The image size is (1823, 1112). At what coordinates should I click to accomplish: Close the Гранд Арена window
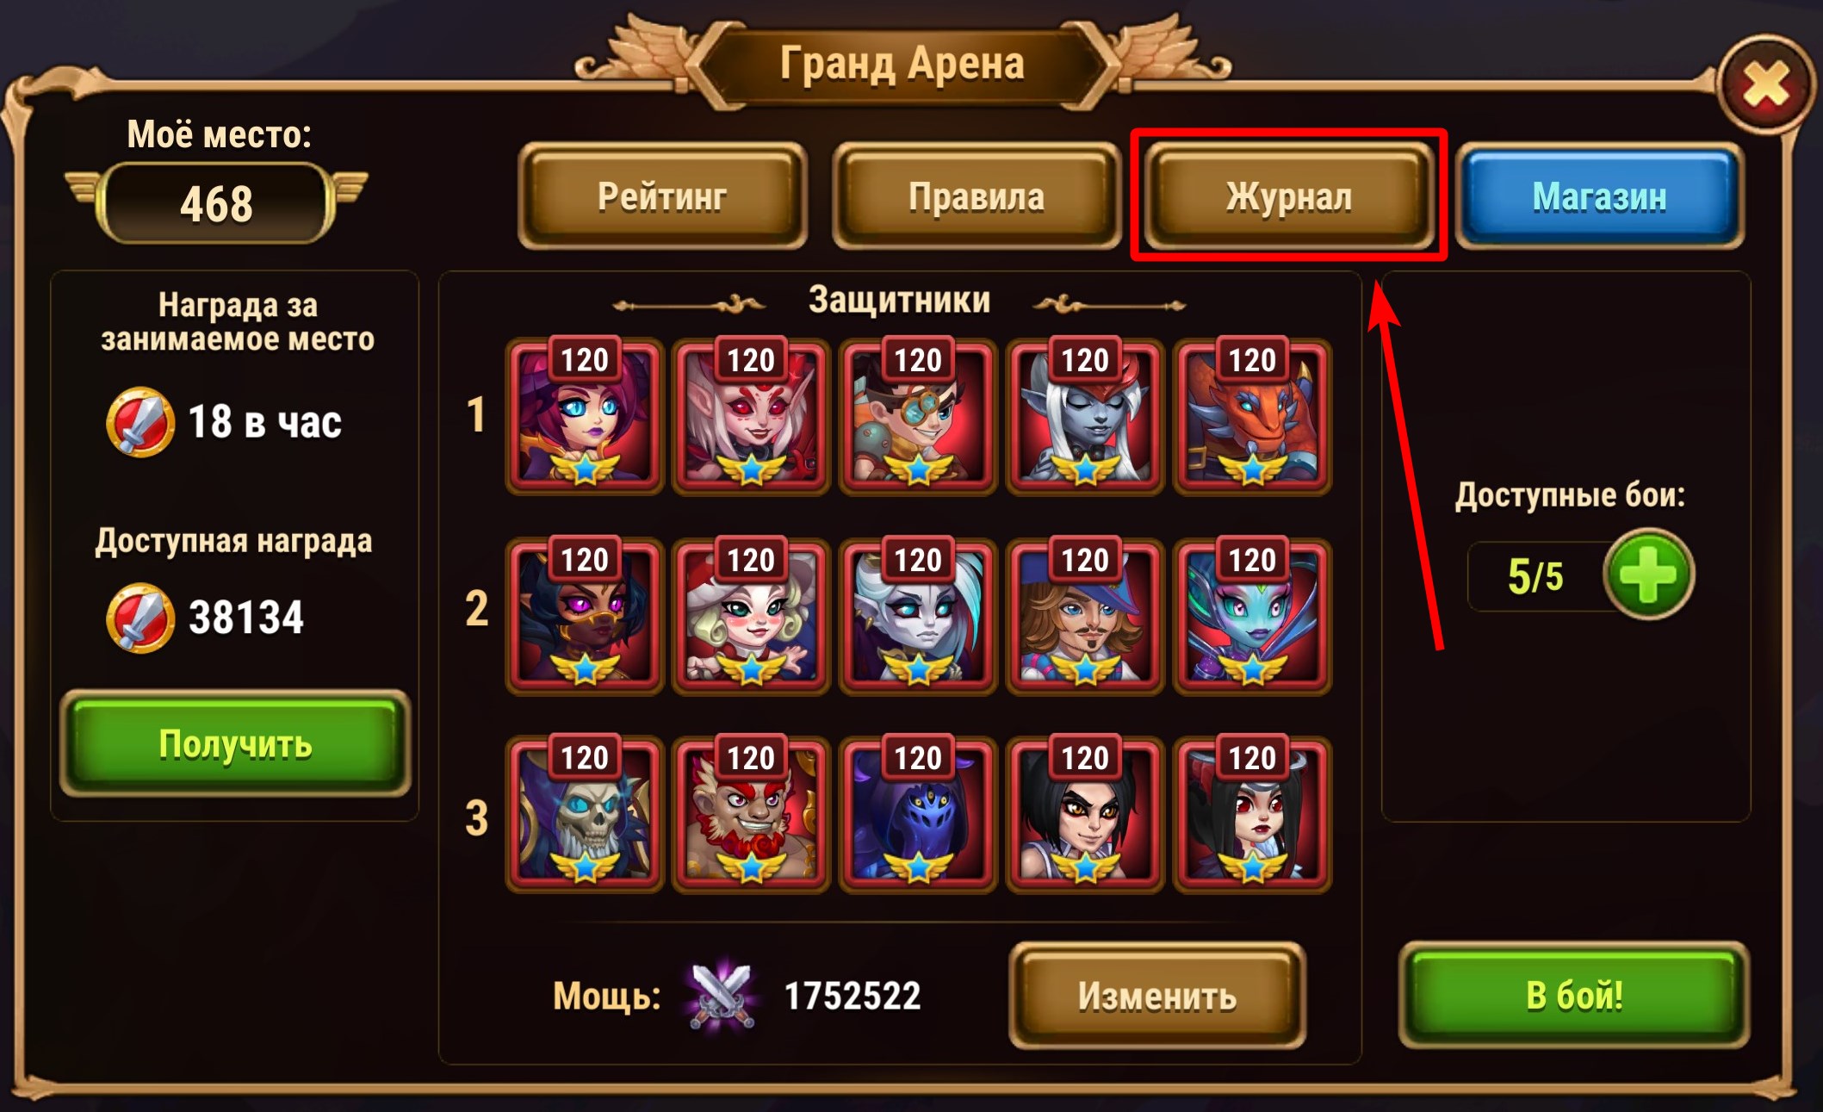tap(1765, 84)
